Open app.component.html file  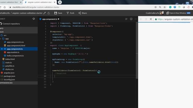coord(16,45)
